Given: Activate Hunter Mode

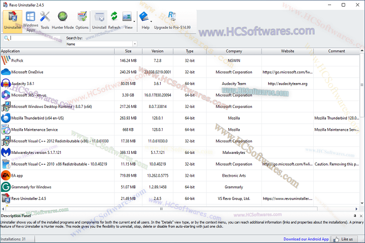Looking at the screenshot, I should [63, 21].
